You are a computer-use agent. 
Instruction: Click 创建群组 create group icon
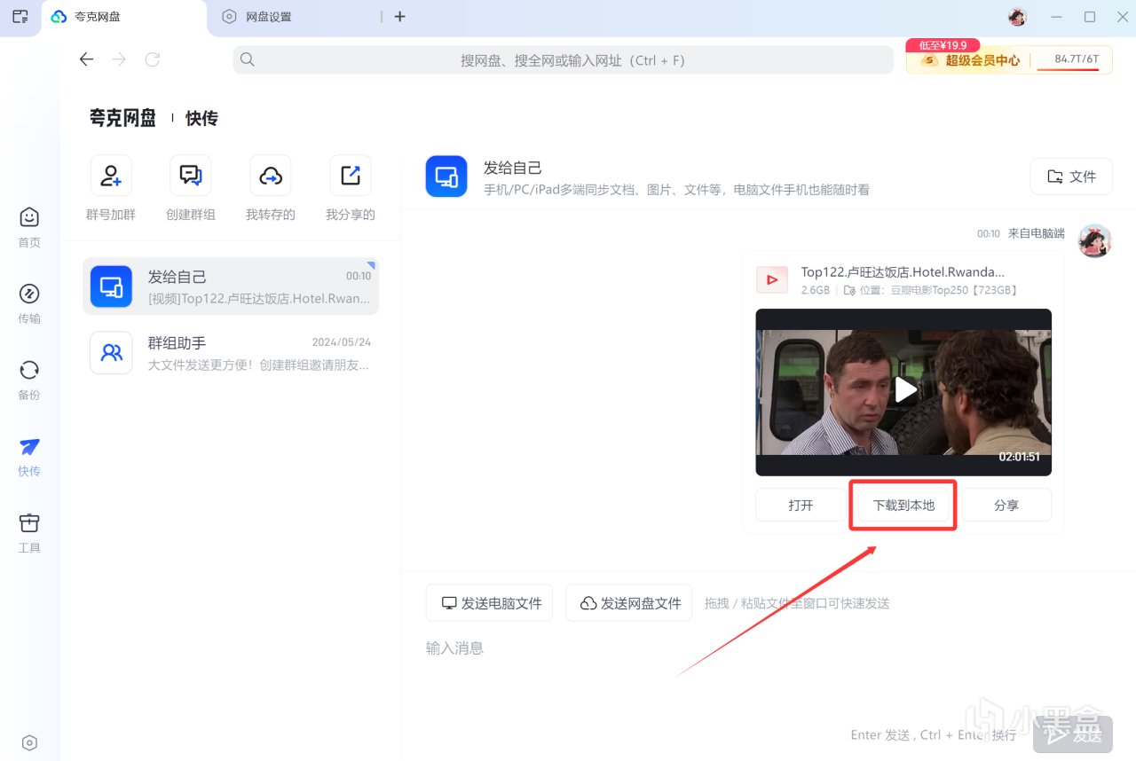pos(191,176)
